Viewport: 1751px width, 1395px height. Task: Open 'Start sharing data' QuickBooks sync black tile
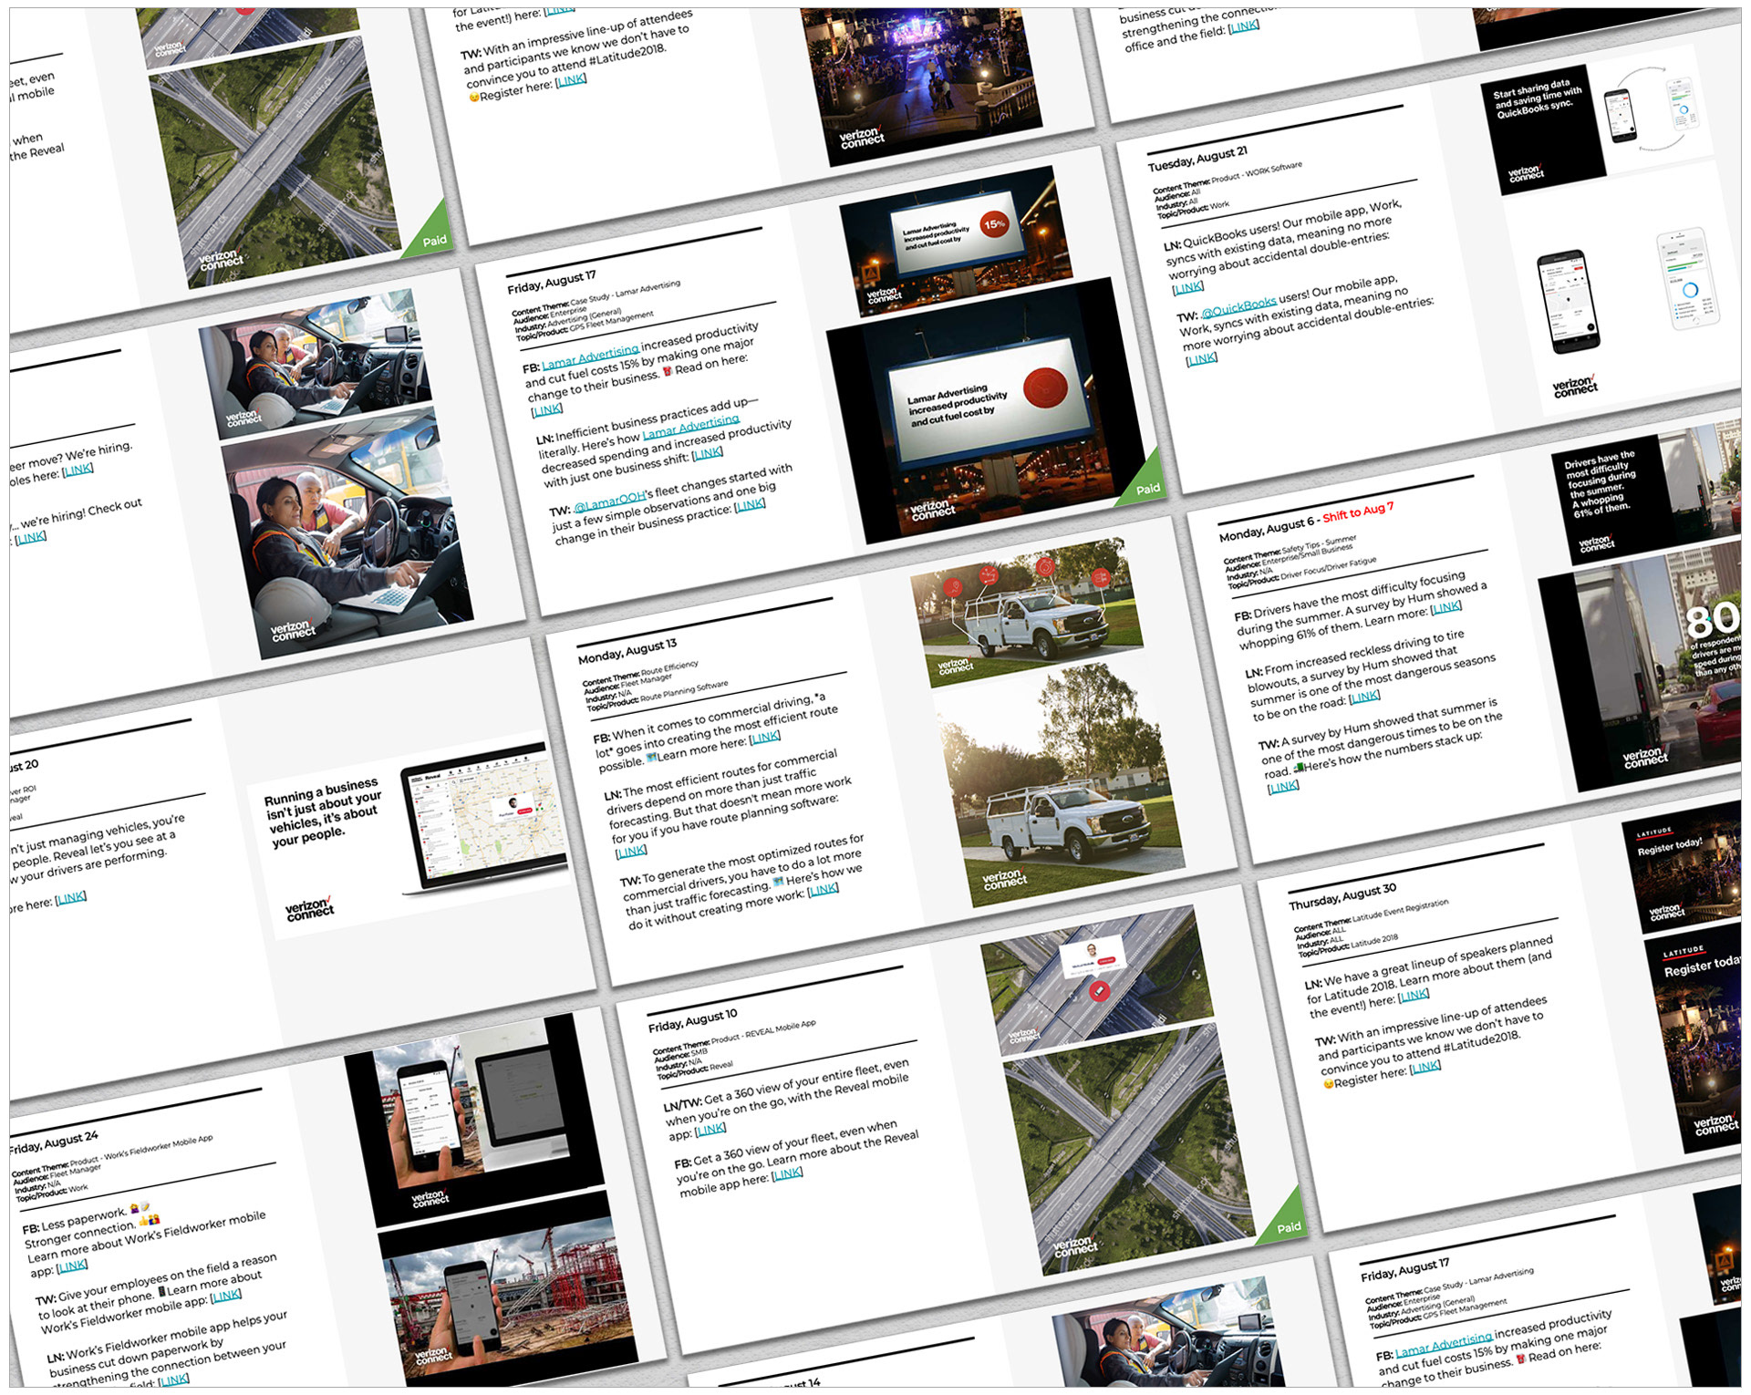coord(1540,128)
